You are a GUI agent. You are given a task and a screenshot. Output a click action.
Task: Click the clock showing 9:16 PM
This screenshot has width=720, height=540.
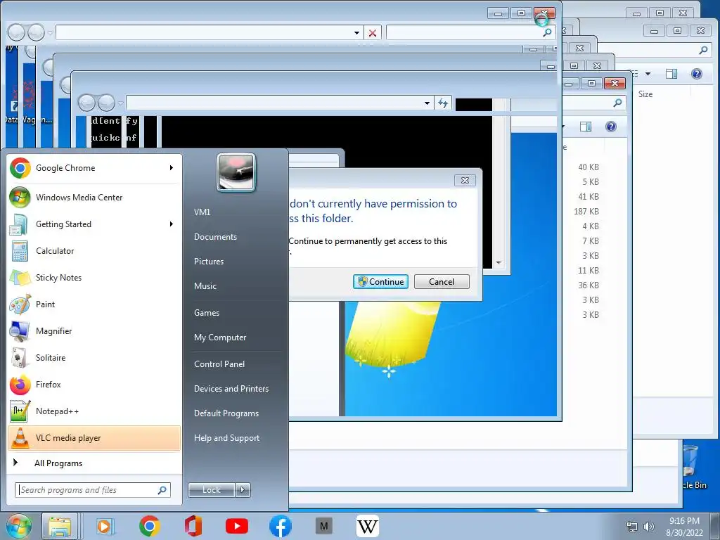pyautogui.click(x=684, y=521)
